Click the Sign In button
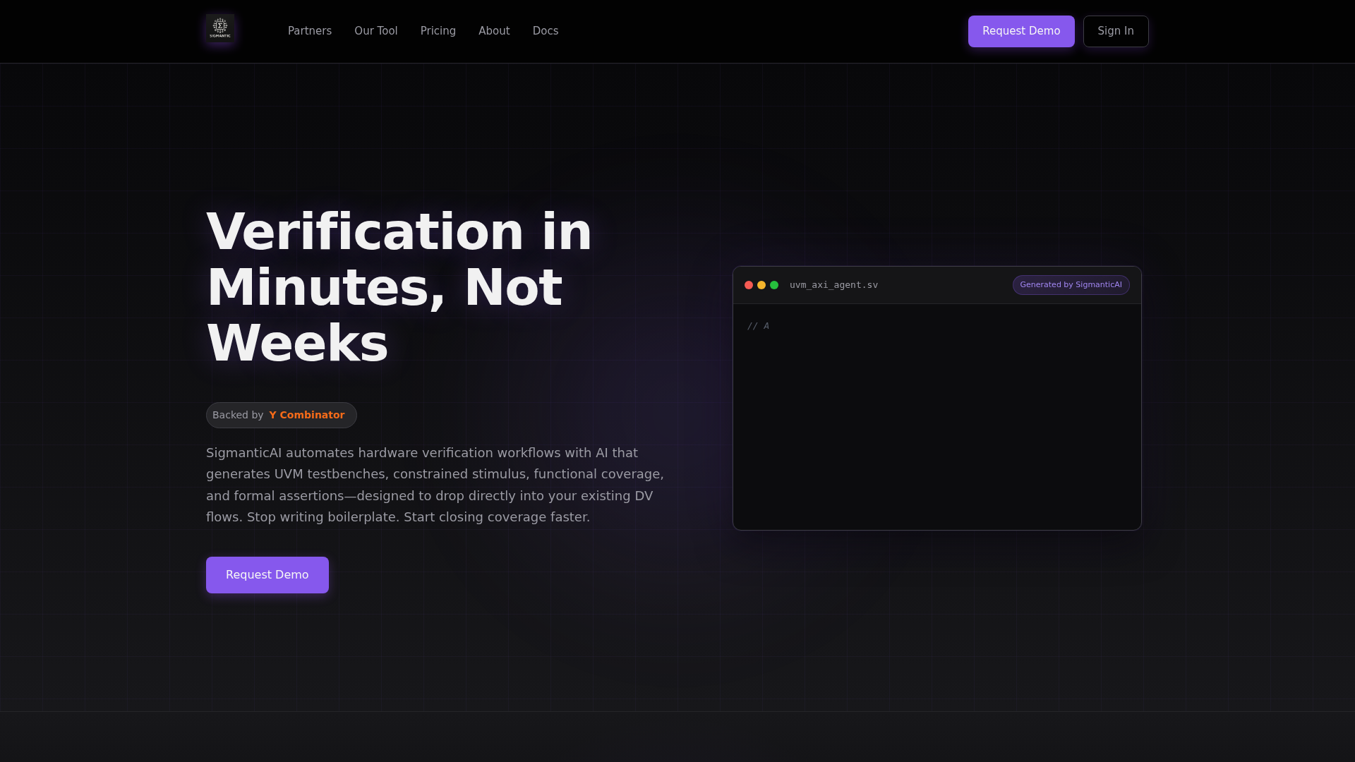The image size is (1355, 762). (x=1115, y=31)
